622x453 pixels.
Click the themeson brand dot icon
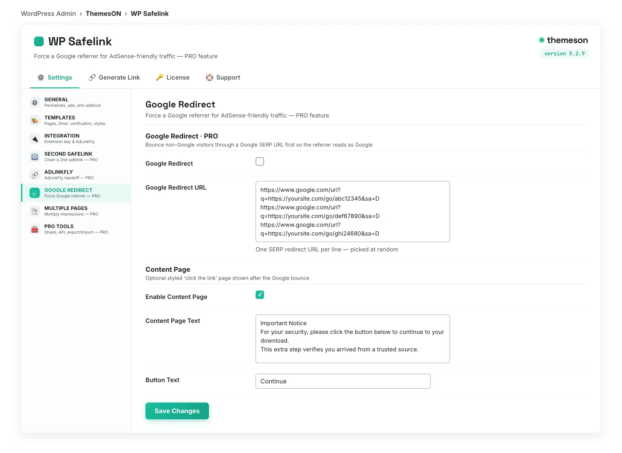point(542,40)
